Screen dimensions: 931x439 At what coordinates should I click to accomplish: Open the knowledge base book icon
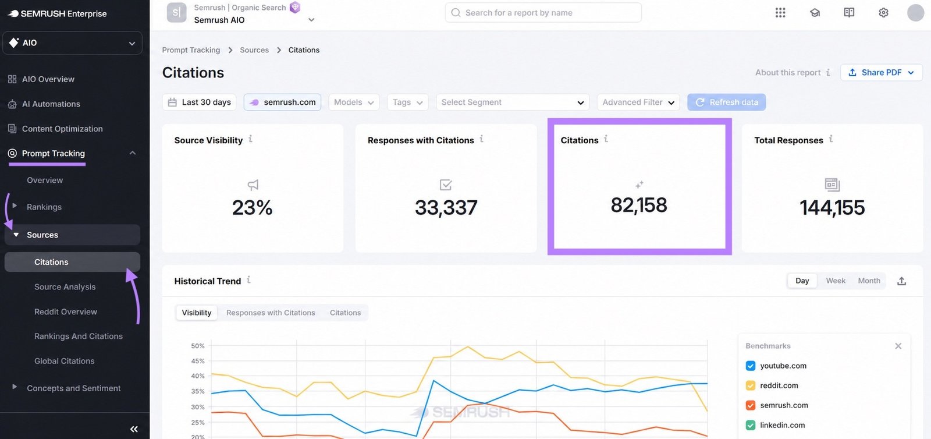[849, 12]
